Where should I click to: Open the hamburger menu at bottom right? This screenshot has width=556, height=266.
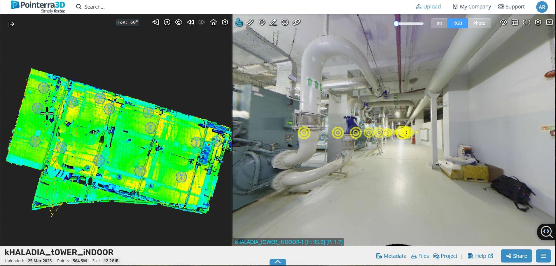pos(543,256)
